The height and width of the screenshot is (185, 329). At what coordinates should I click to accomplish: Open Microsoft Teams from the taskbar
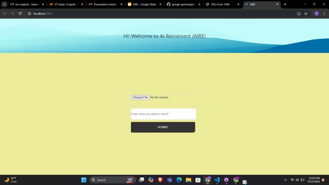[x=170, y=180]
